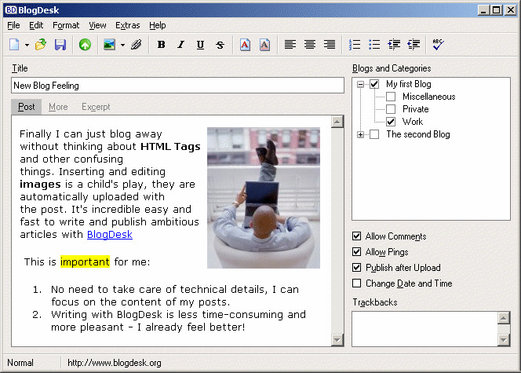Click the post editor's scroll down arrow
The height and width of the screenshot is (373, 521).
(337, 339)
